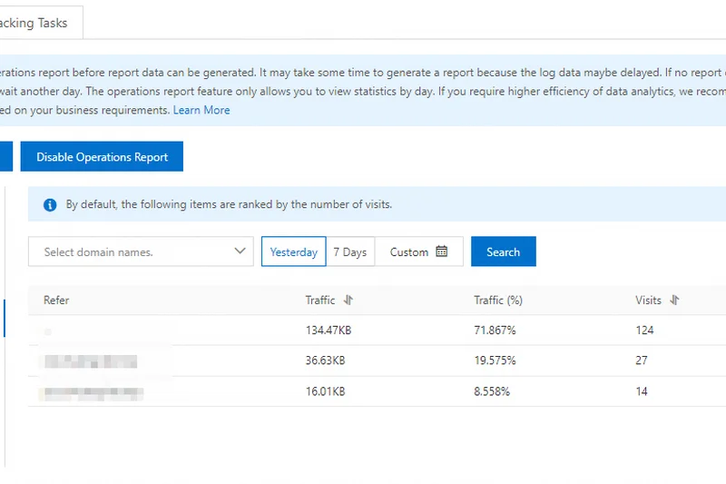This screenshot has height=484, width=726.
Task: Click the Traffic (%) column header
Action: click(x=497, y=301)
